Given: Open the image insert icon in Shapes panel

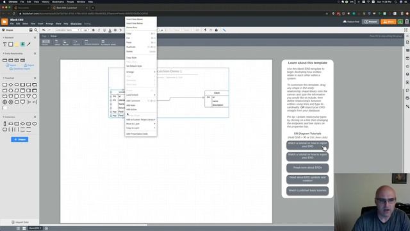Looking at the screenshot, I should 31,30.
